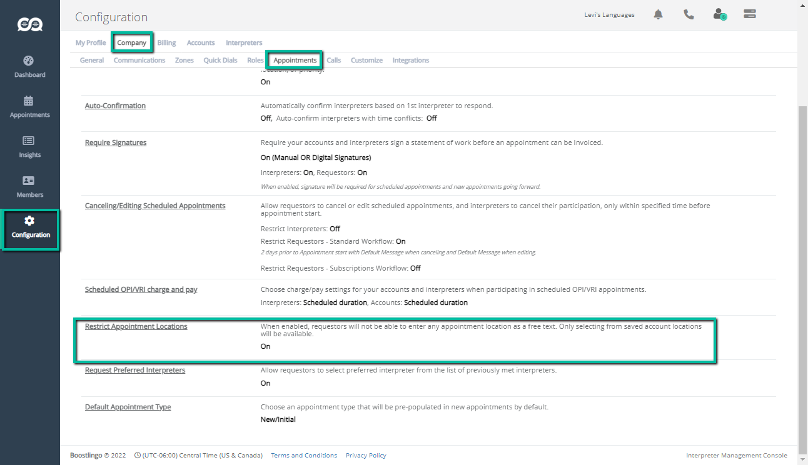808x465 pixels.
Task: Click the On (Manual OR Digital Signatures) value
Action: 316,157
